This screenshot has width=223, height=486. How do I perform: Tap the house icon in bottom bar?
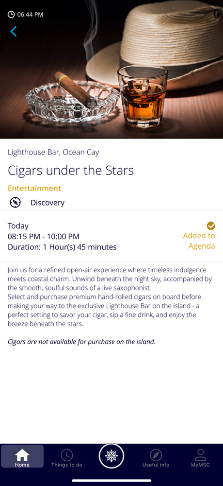tap(22, 455)
